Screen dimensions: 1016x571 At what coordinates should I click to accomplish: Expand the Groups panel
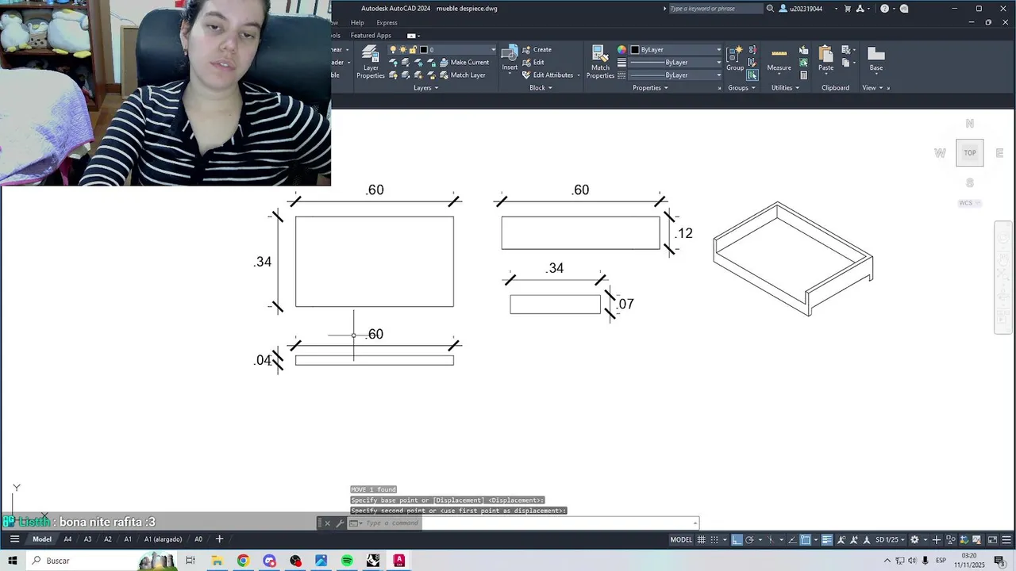(741, 88)
